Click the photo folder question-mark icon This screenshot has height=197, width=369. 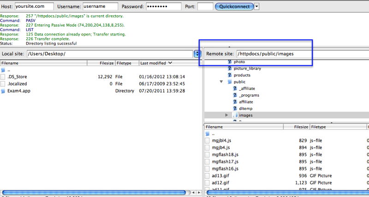[230, 62]
